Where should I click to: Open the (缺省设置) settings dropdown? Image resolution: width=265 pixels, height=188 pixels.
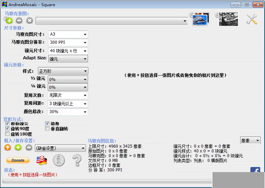(61, 148)
